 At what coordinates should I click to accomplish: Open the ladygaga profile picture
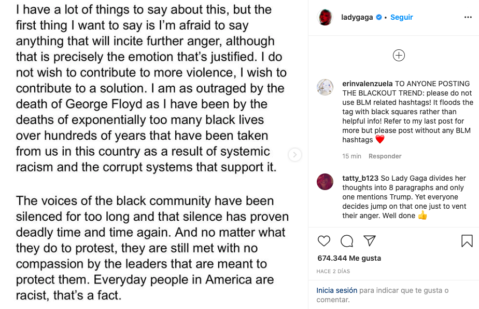pos(325,17)
